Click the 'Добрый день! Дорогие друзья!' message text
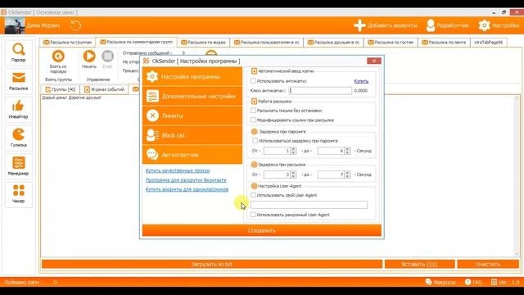The image size is (524, 295). click(71, 98)
